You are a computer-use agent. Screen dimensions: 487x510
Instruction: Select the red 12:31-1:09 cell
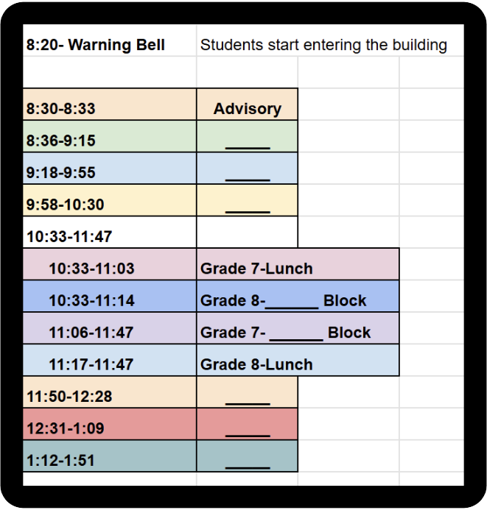pyautogui.click(x=109, y=428)
